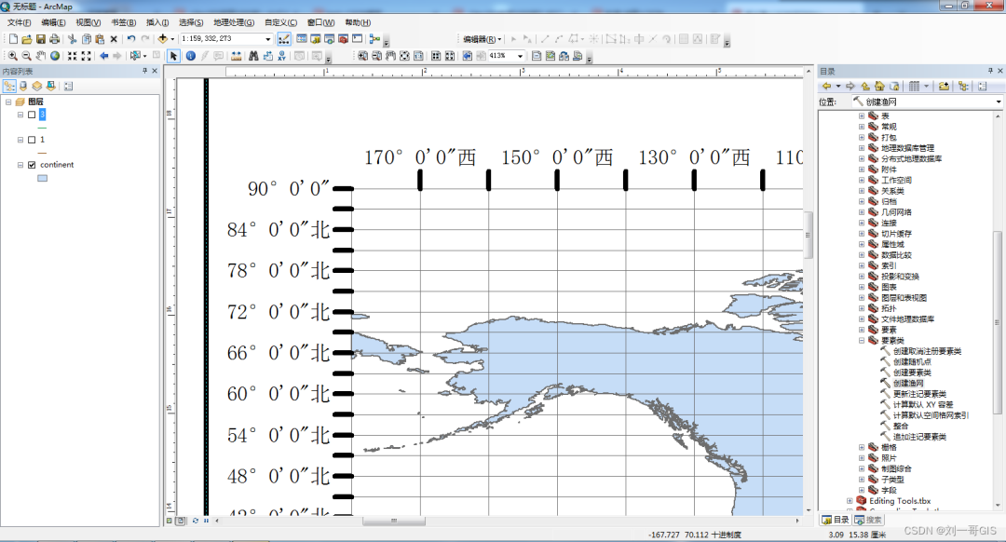Click the Cut scissors icon

click(x=73, y=39)
